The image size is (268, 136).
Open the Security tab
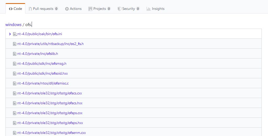tap(128, 9)
